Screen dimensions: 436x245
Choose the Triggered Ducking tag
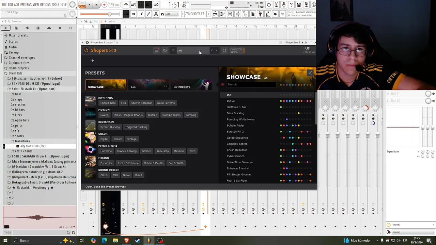pyautogui.click(x=136, y=127)
